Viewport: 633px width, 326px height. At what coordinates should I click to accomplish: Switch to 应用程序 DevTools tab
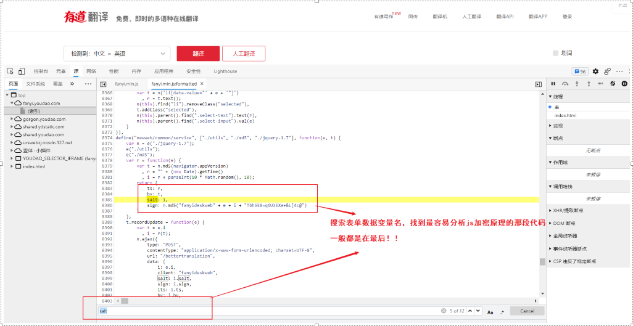click(164, 71)
